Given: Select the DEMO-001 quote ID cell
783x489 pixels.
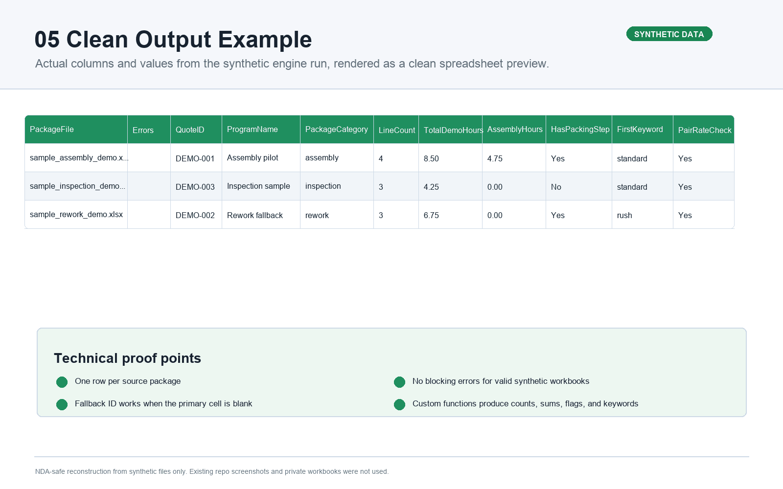Looking at the screenshot, I should (196, 158).
